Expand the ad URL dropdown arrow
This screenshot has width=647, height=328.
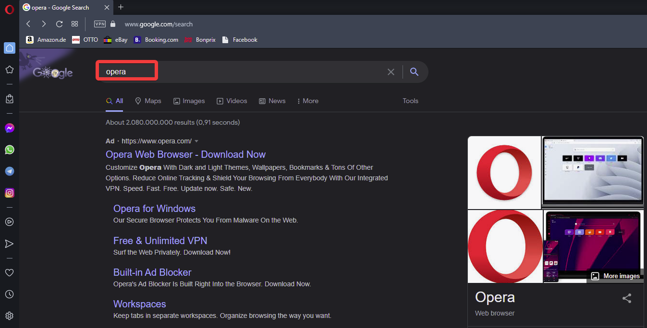196,141
